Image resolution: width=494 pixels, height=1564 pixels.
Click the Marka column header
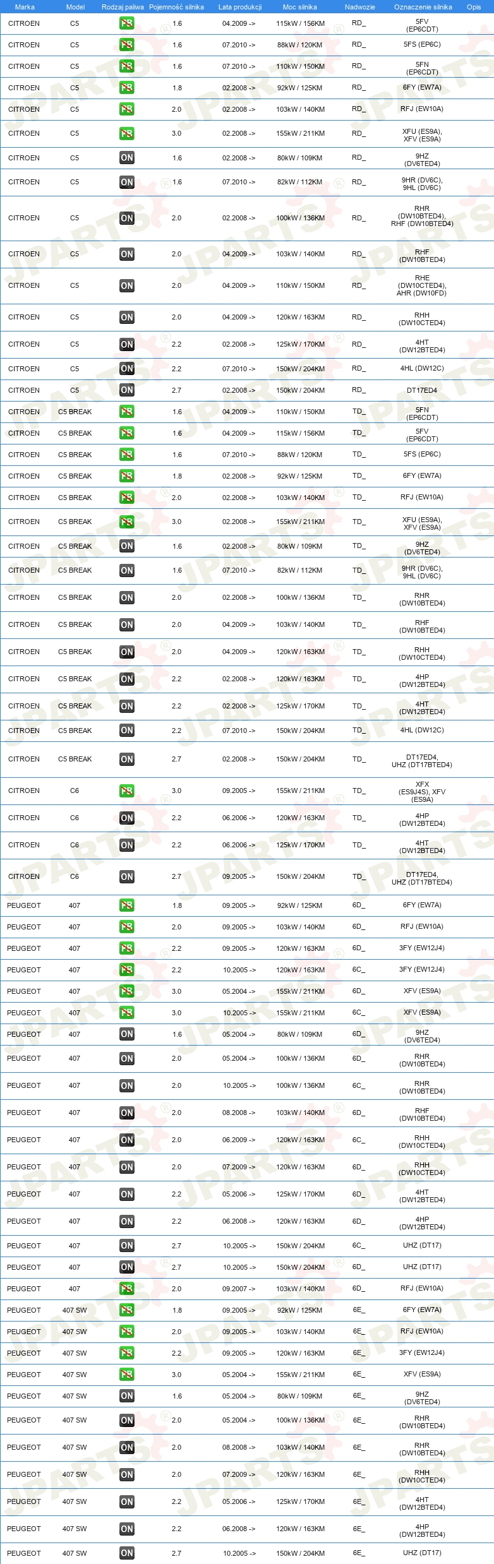[25, 7]
